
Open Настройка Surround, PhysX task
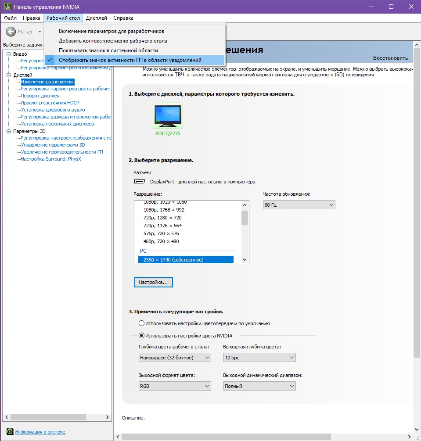pyautogui.click(x=50, y=159)
